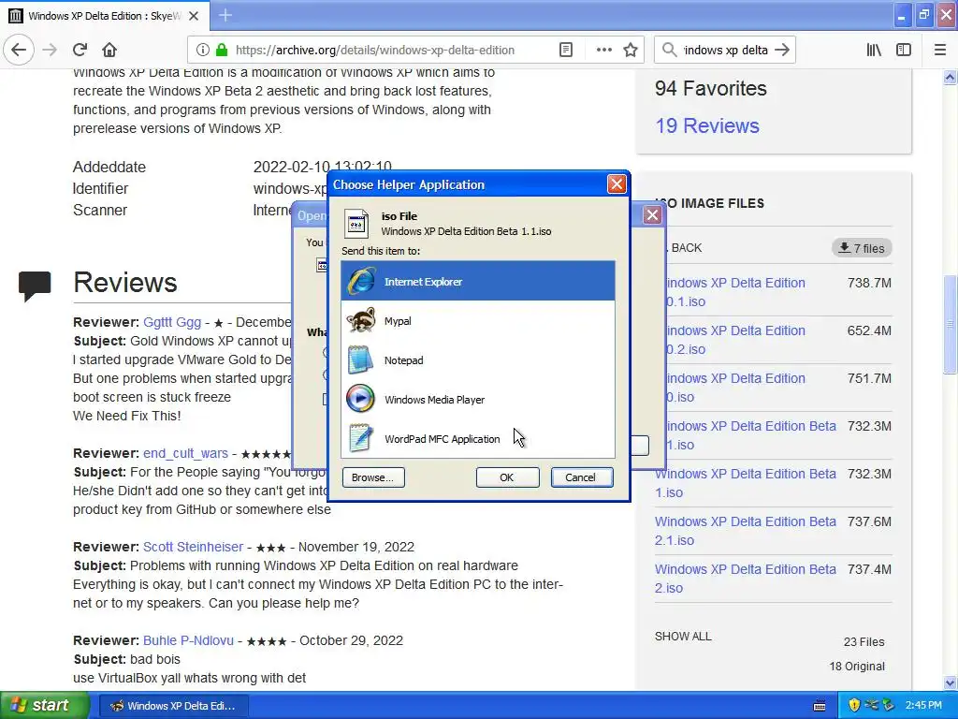Click the 18 Original text
Screen dimensions: 958x719
click(x=857, y=667)
